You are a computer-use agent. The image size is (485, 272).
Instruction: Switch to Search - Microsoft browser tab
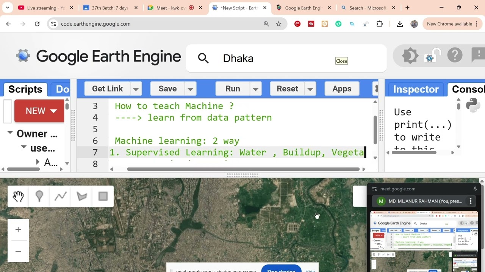(x=368, y=8)
